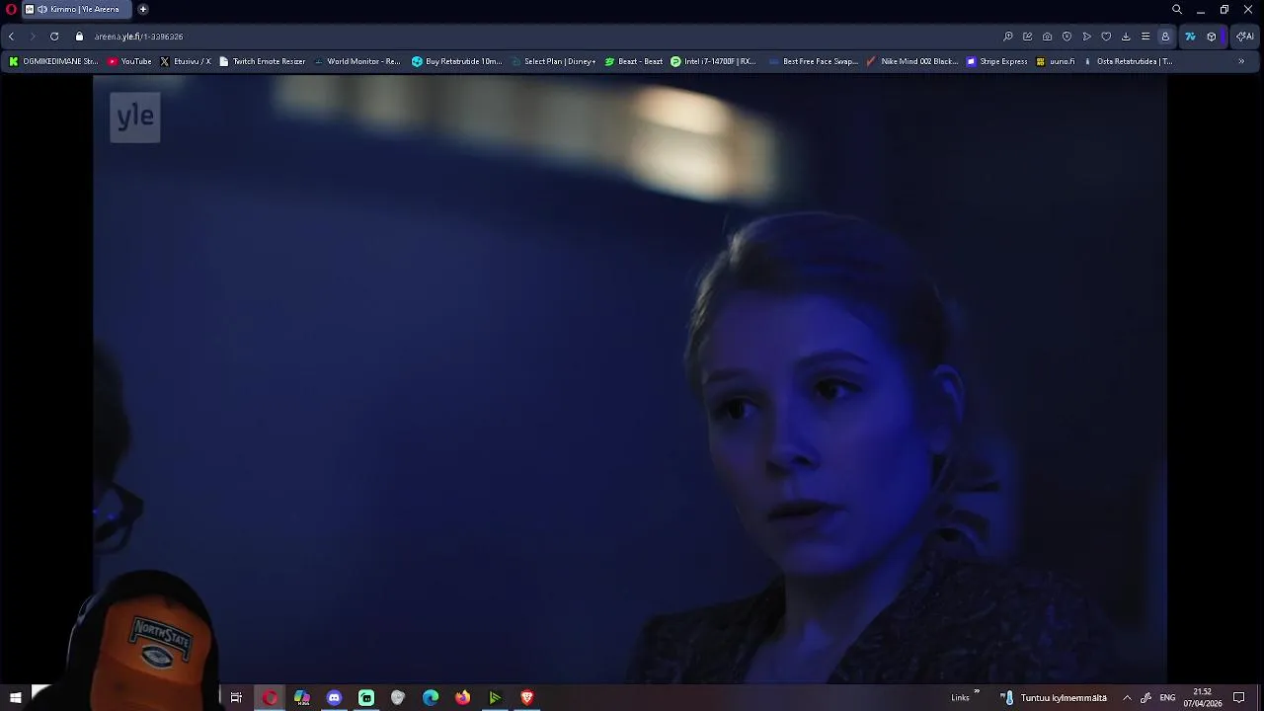Open the Discord taskbar app

point(334,697)
